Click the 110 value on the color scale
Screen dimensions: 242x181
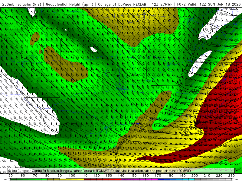pyautogui.click(x=84, y=176)
